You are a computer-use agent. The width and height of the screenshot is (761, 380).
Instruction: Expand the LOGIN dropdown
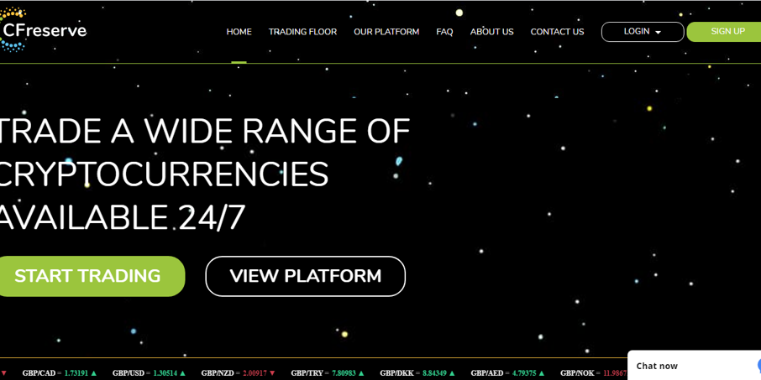click(643, 32)
